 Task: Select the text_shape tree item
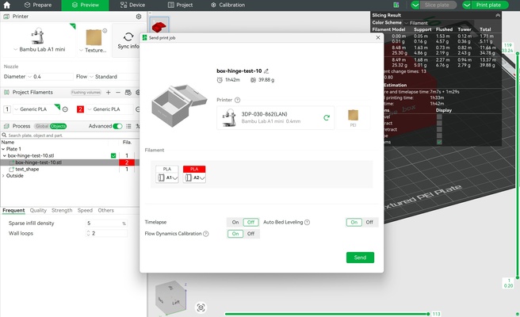click(x=27, y=169)
